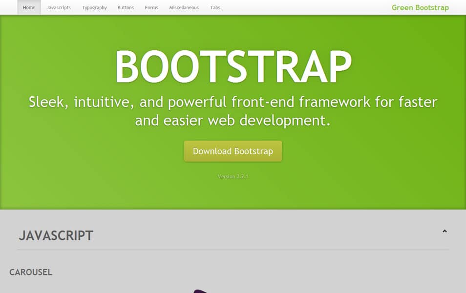Navigate to the Buttons section
This screenshot has height=293, width=466.
(x=126, y=7)
